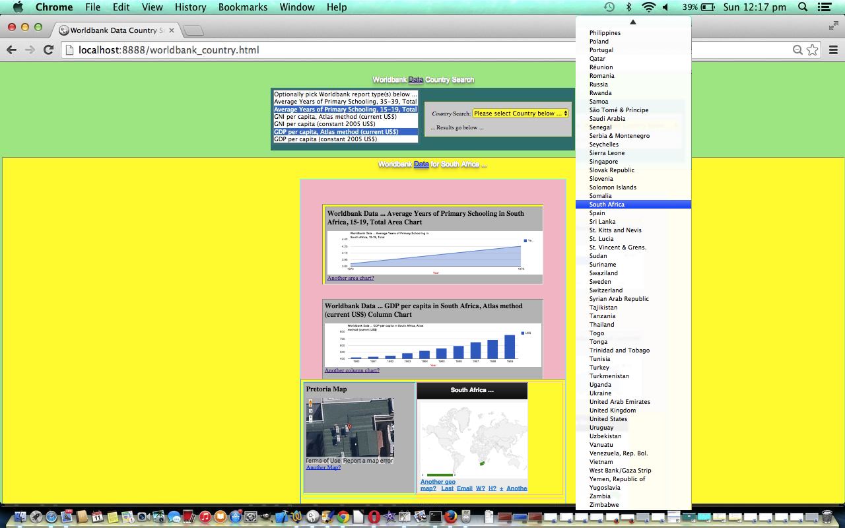This screenshot has height=528, width=845.
Task: Open Time Machine menu bar icon
Action: [609, 7]
